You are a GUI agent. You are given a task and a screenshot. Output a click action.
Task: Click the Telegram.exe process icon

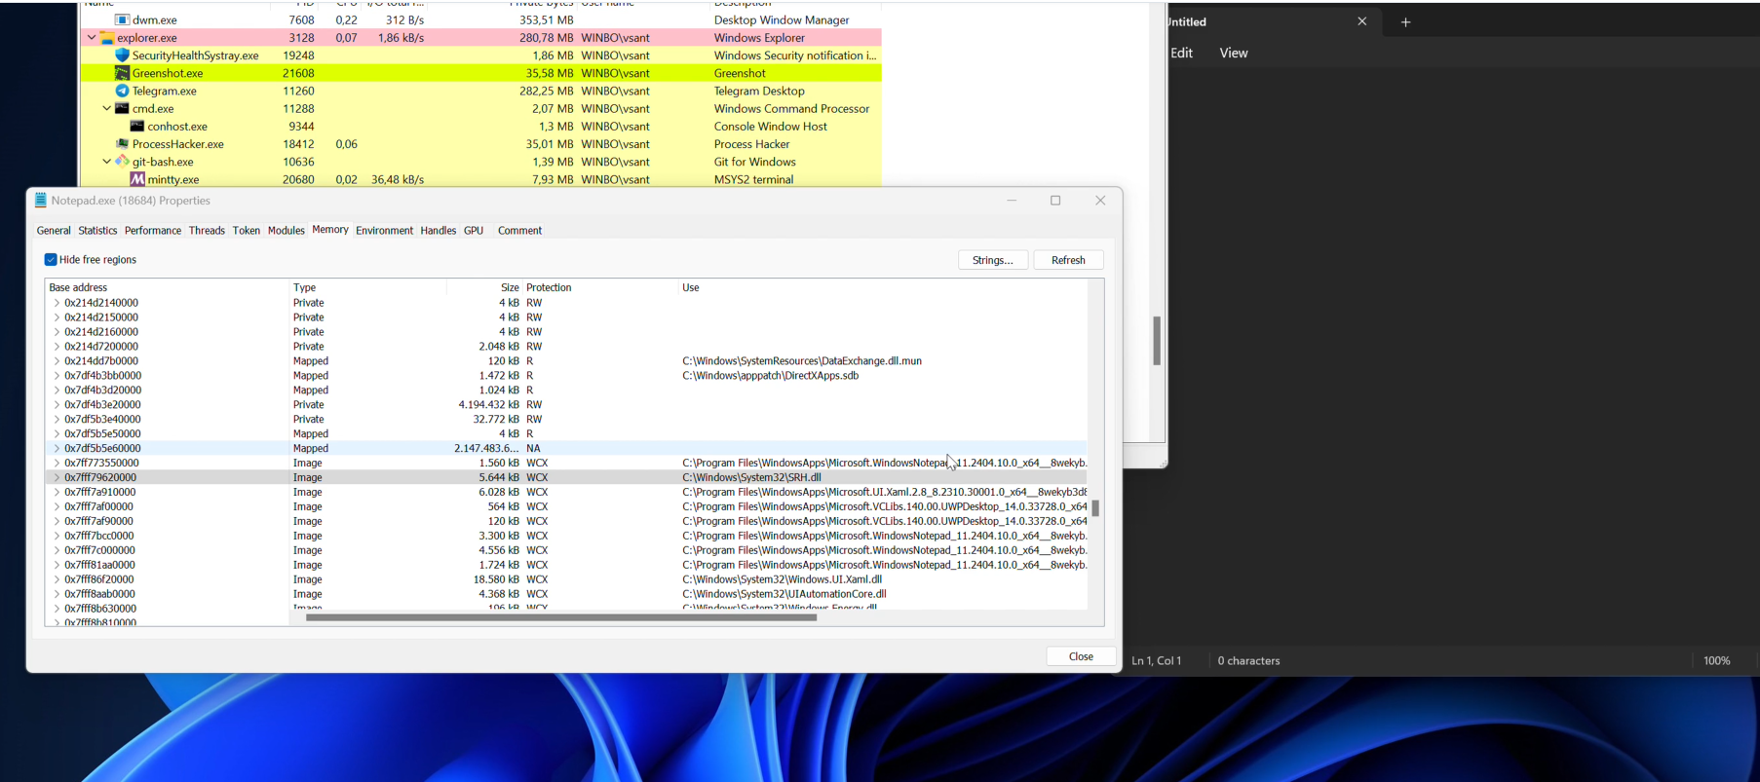tap(122, 91)
